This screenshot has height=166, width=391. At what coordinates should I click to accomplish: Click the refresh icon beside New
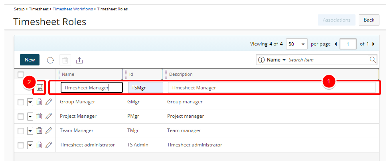[51, 60]
